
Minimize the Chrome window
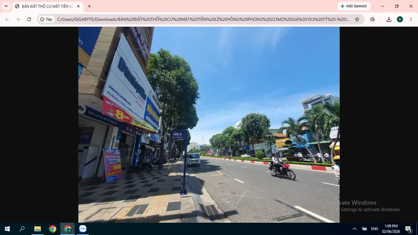383,6
